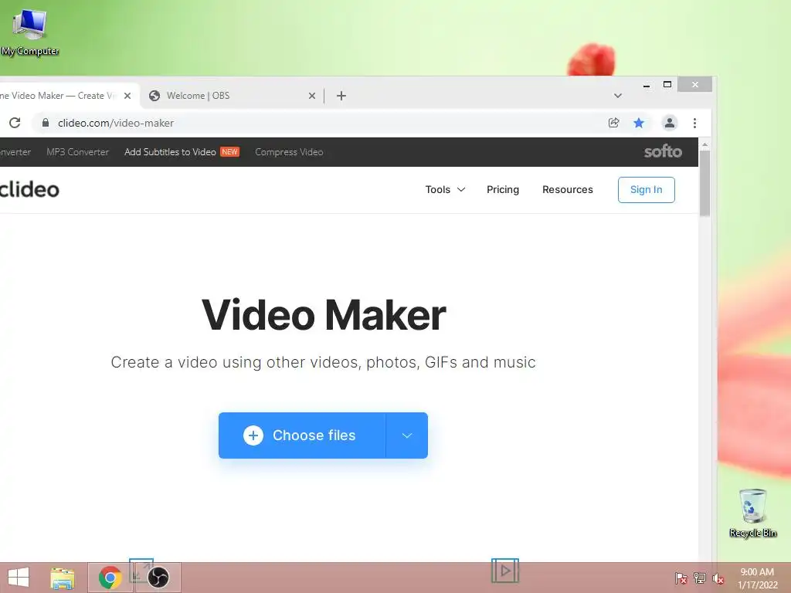Select the Recycle Bin desktop icon
The width and height of the screenshot is (791, 593).
coord(752,513)
